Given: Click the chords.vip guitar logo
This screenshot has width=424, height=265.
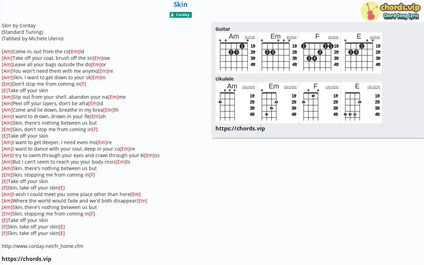Looking at the screenshot, I should (x=390, y=11).
